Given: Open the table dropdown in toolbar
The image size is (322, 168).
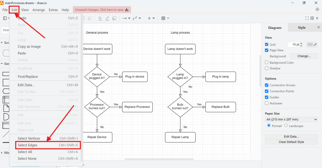Looking at the screenshot, I should [165, 19].
